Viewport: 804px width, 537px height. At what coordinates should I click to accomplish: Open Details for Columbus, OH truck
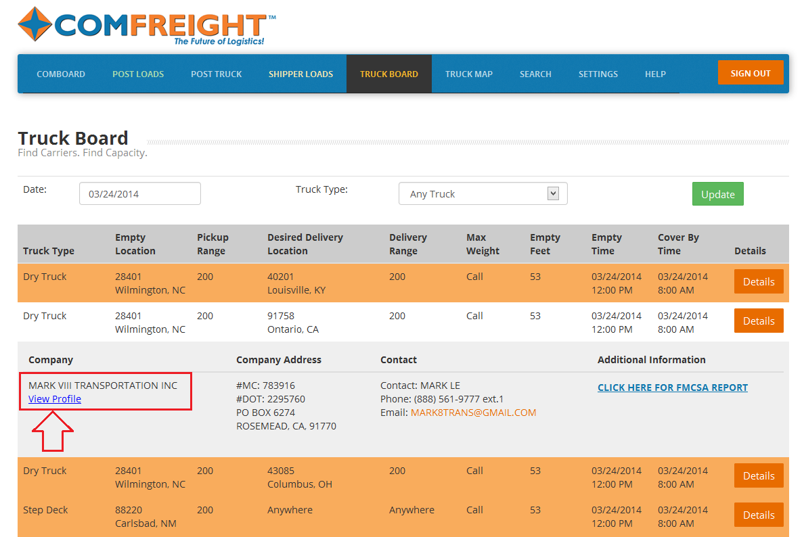(x=759, y=475)
